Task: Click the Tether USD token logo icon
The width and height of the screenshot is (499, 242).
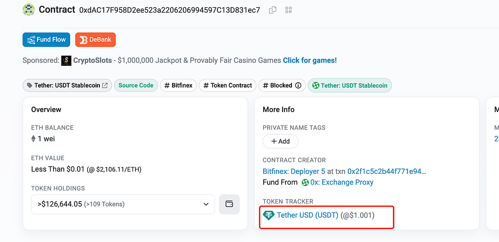Action: click(269, 215)
